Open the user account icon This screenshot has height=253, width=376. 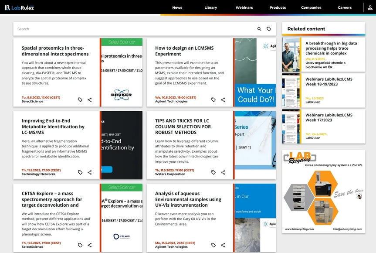[x=370, y=8]
